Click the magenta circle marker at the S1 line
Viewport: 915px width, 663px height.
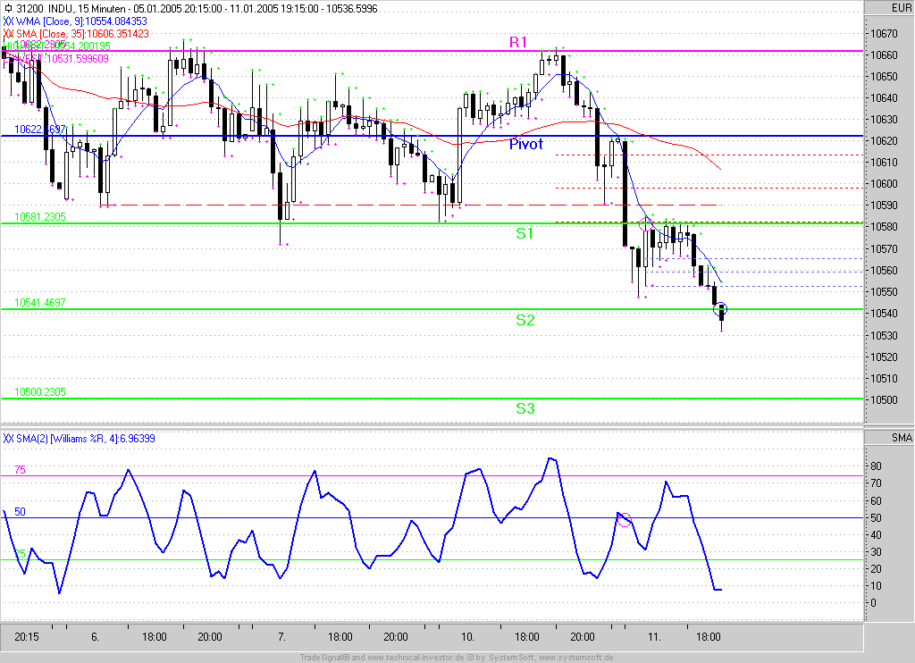647,223
